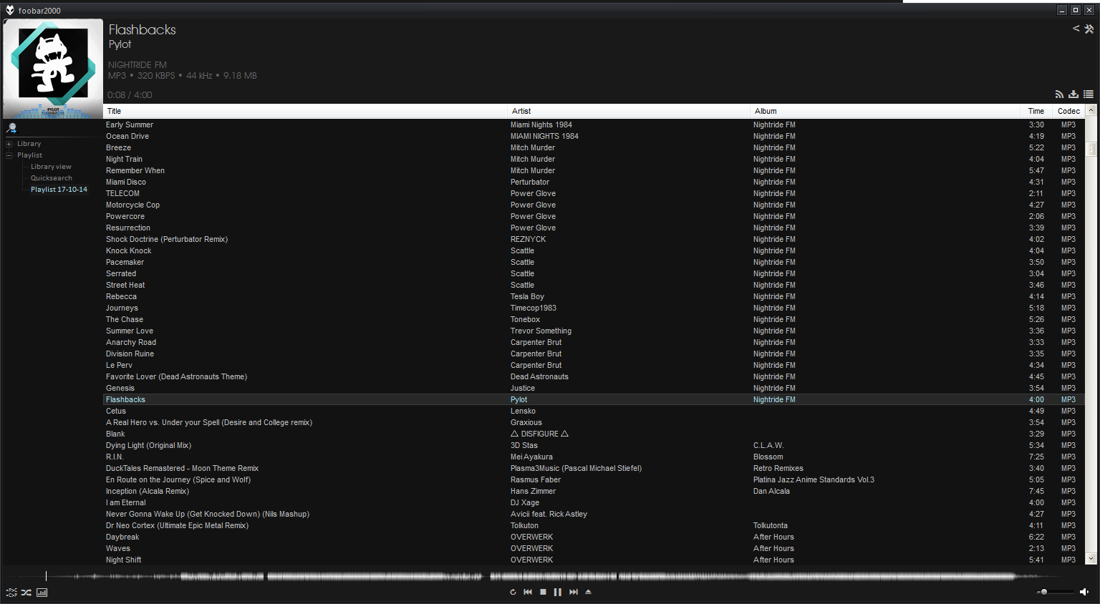This screenshot has height=604, width=1100.
Task: Open the visualization bars icon at bottom left
Action: click(x=42, y=593)
